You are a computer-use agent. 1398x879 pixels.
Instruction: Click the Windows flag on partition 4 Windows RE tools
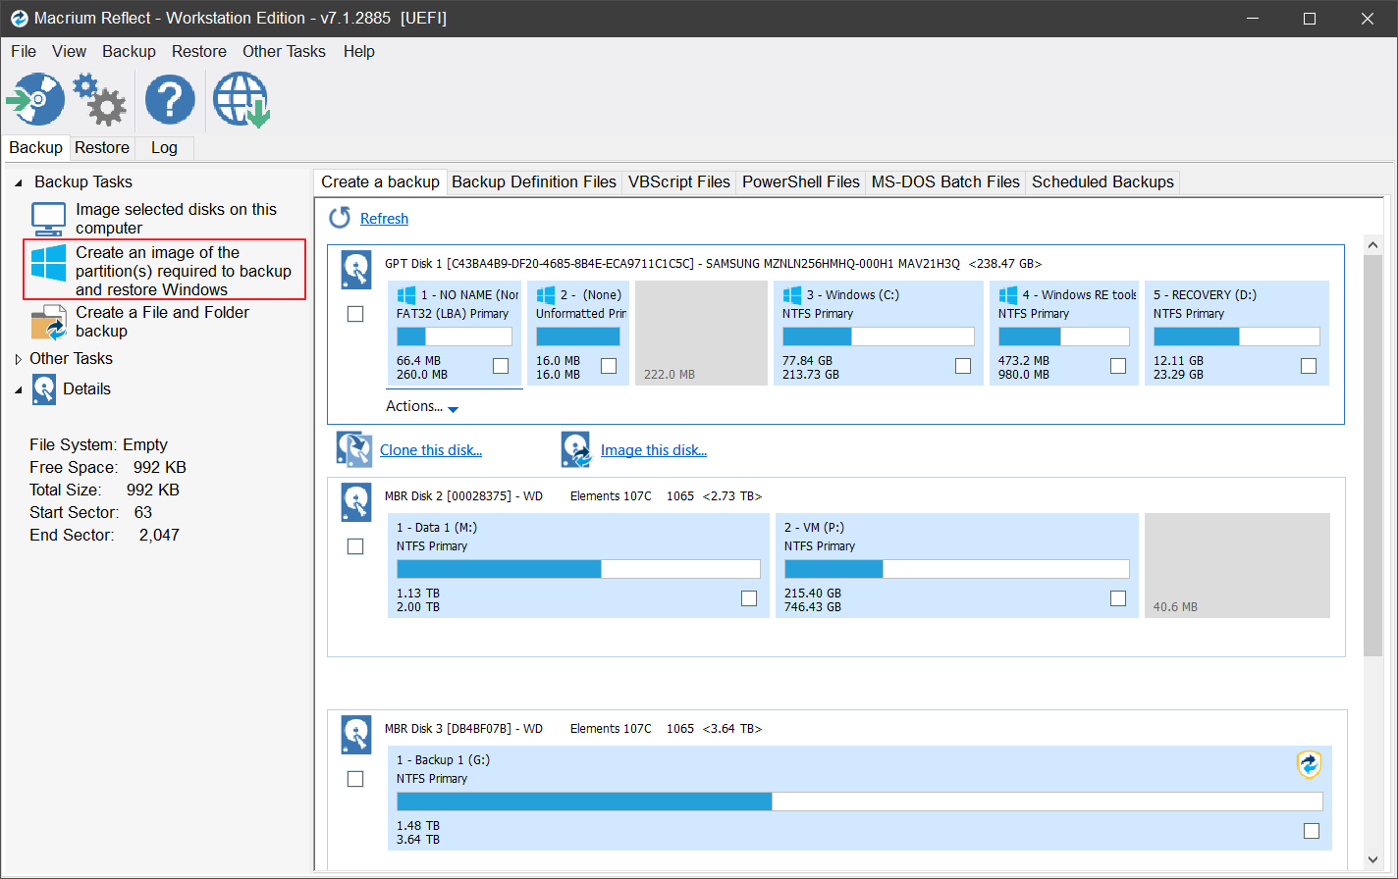(1008, 294)
